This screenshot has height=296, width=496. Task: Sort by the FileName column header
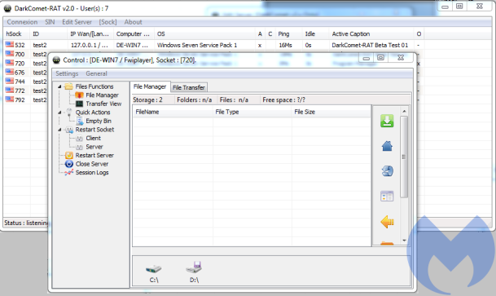[x=173, y=112]
